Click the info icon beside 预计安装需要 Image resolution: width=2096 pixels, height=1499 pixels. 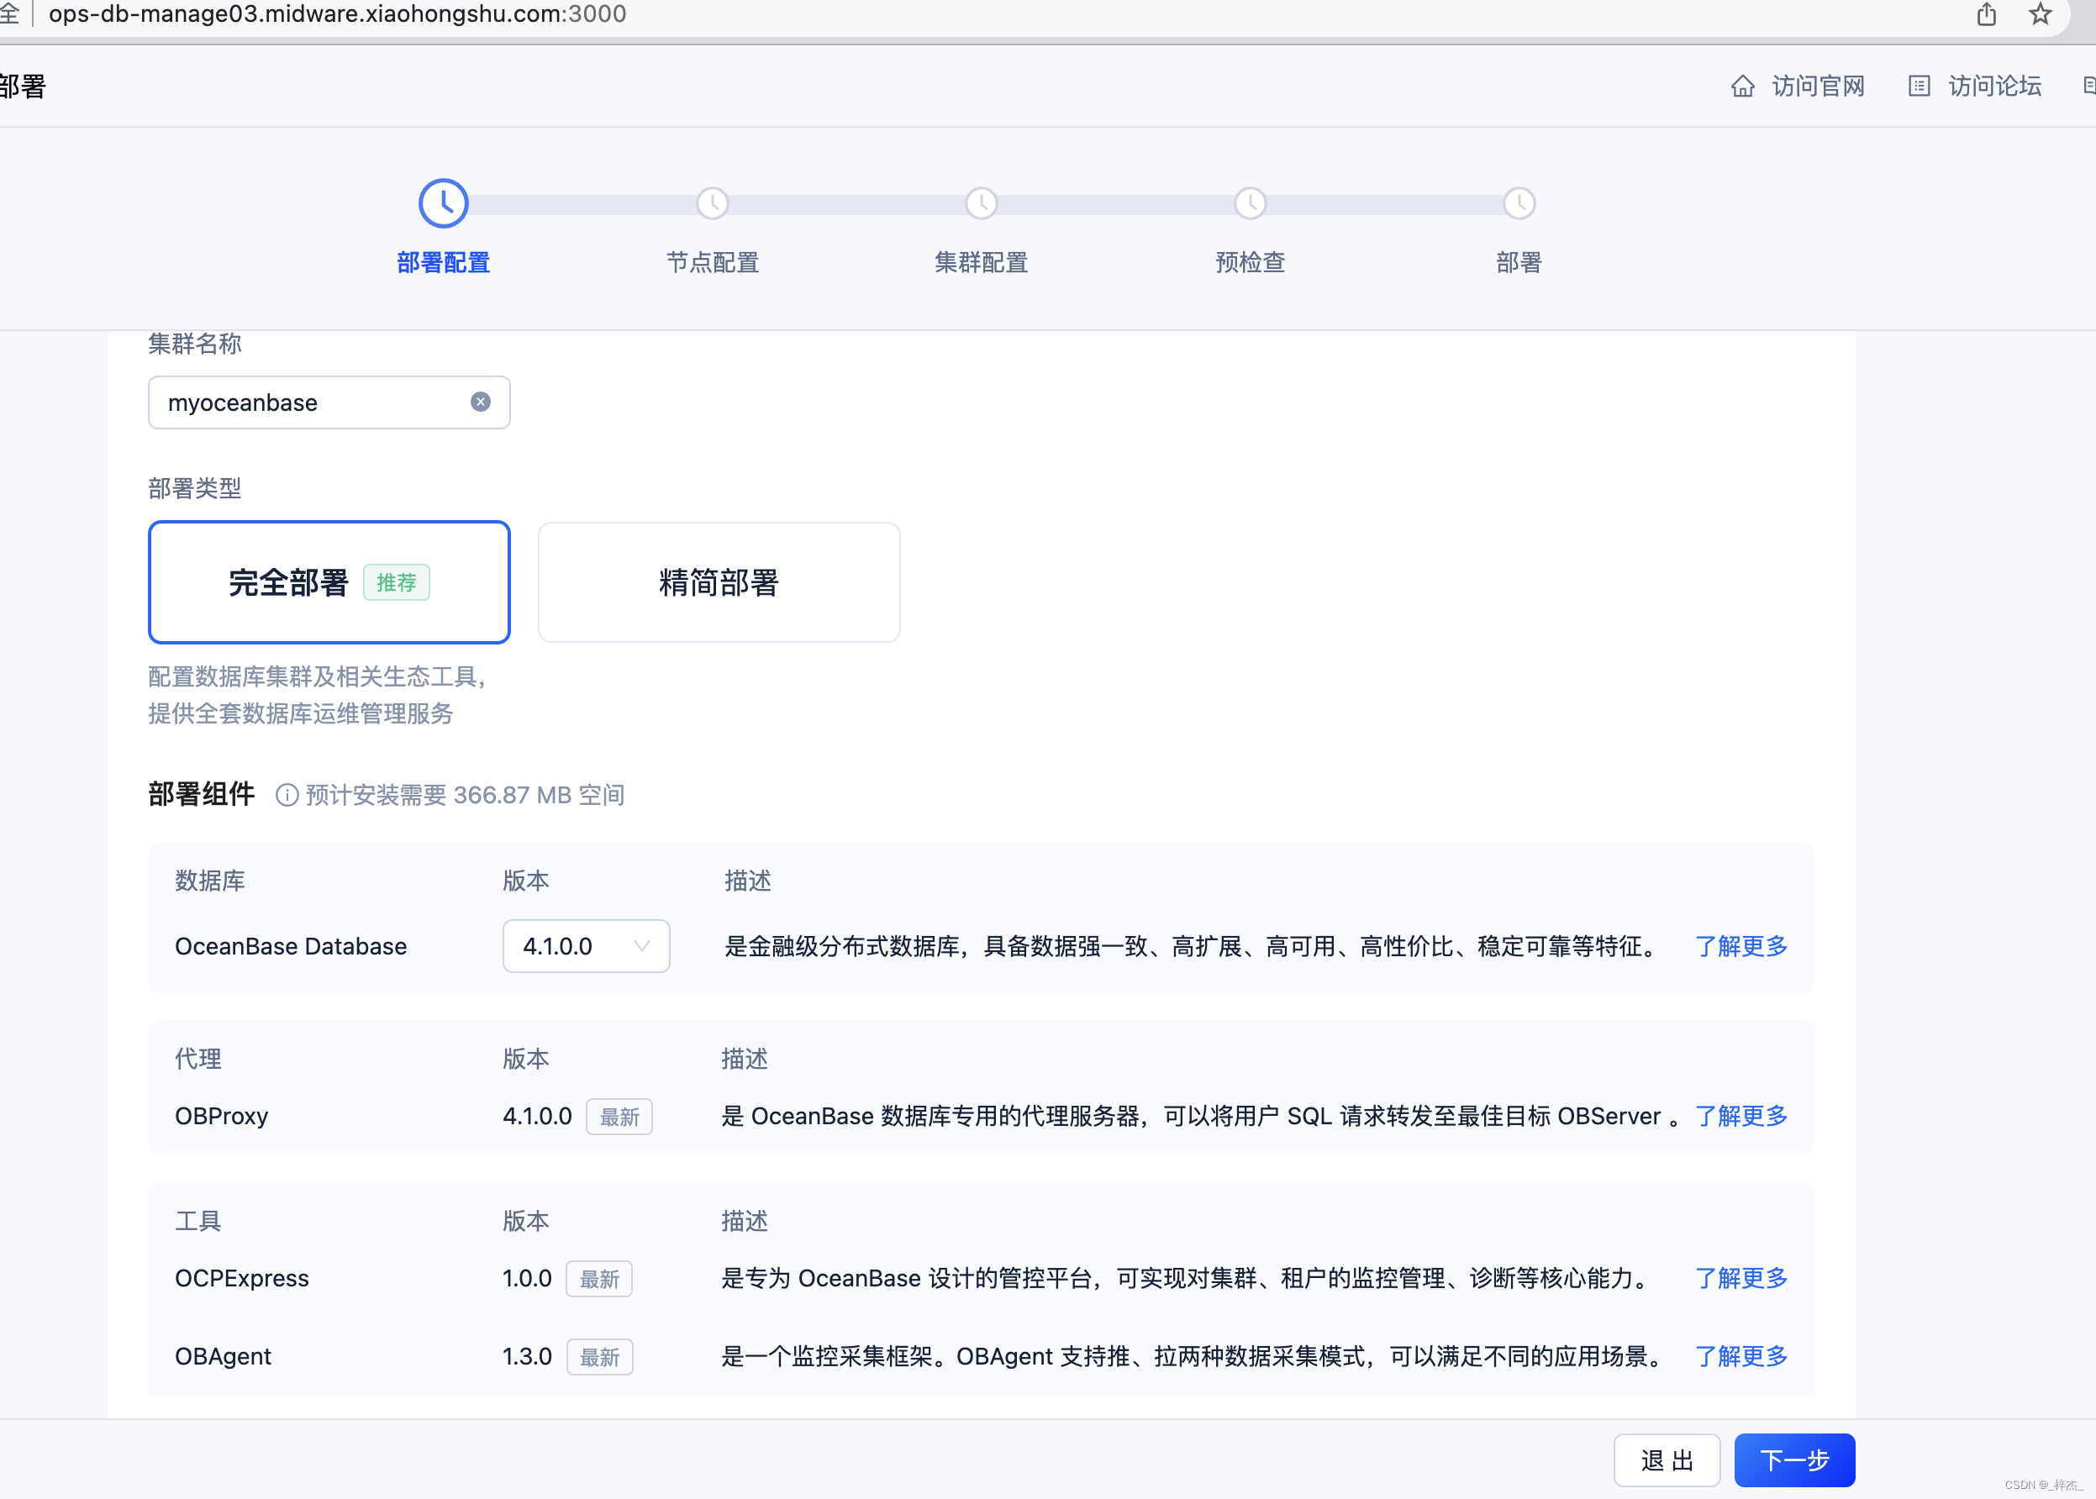pos(287,795)
